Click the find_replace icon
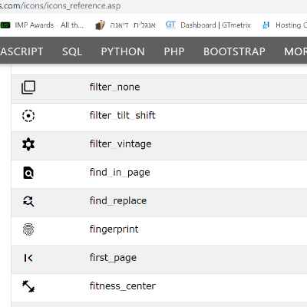307x307 pixels. (x=28, y=201)
